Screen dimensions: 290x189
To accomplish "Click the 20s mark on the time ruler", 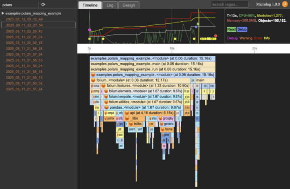I will [x=255, y=48].
